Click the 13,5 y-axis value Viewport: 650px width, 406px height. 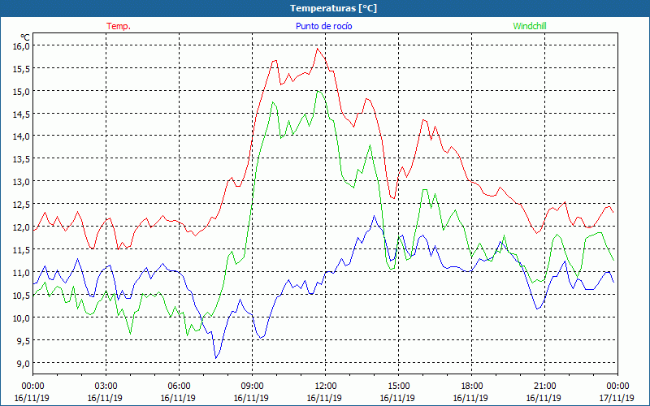[22, 158]
